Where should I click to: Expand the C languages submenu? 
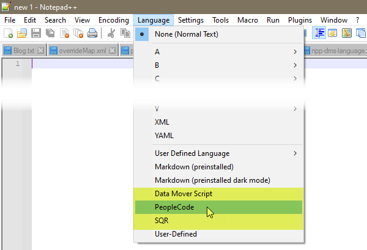tap(218, 79)
